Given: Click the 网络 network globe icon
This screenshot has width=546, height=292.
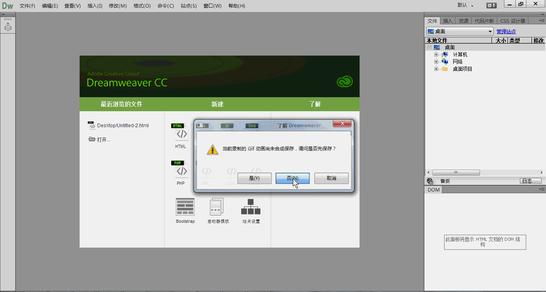Looking at the screenshot, I should click(x=445, y=62).
